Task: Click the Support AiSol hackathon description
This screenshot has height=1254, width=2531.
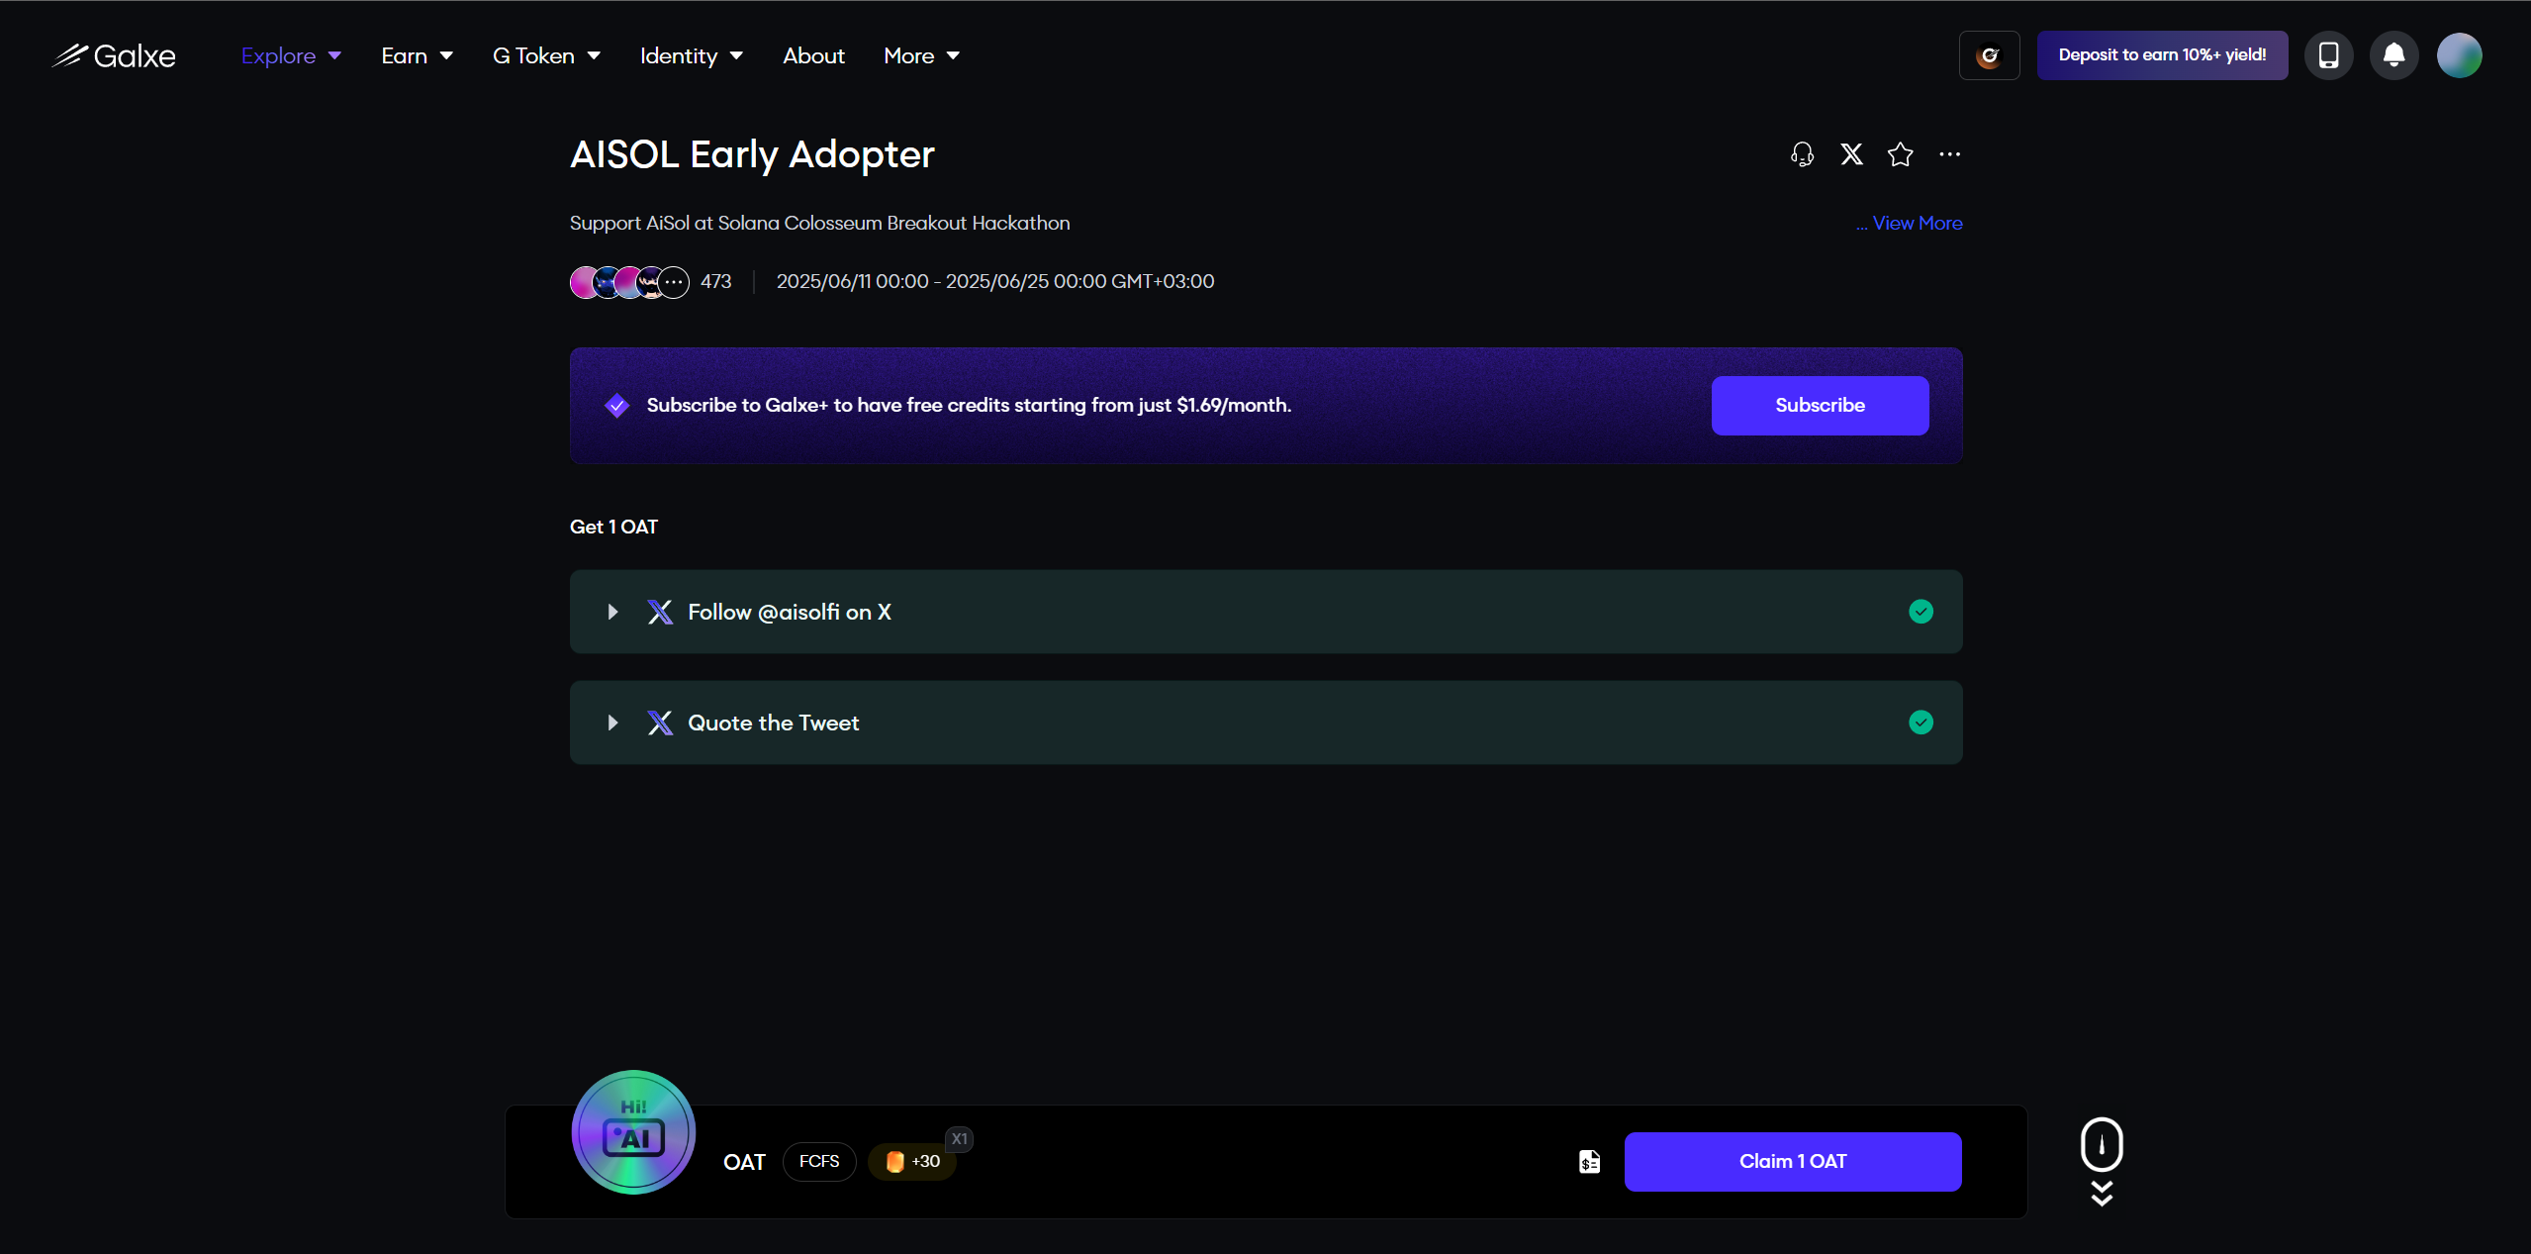Action: point(819,223)
